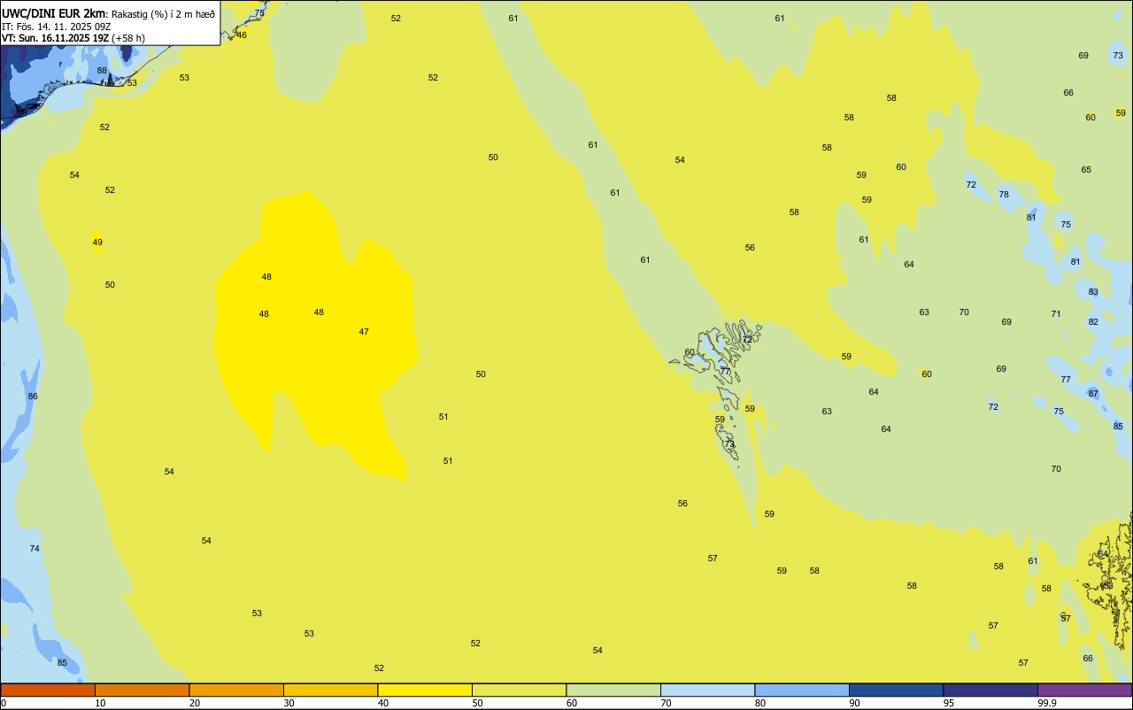The height and width of the screenshot is (710, 1133).
Task: Click the legend tick label "90"
Action: tap(855, 703)
